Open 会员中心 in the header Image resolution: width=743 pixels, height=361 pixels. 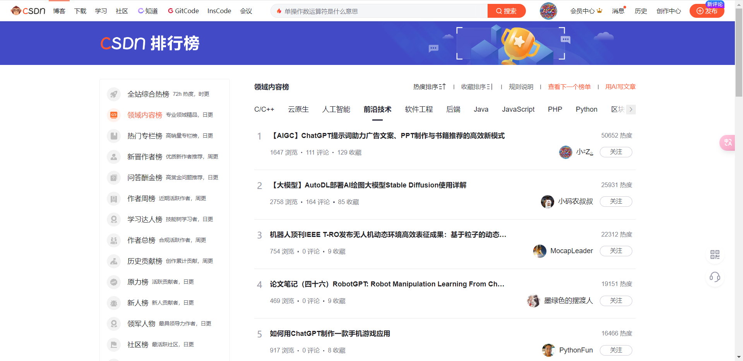click(x=586, y=11)
